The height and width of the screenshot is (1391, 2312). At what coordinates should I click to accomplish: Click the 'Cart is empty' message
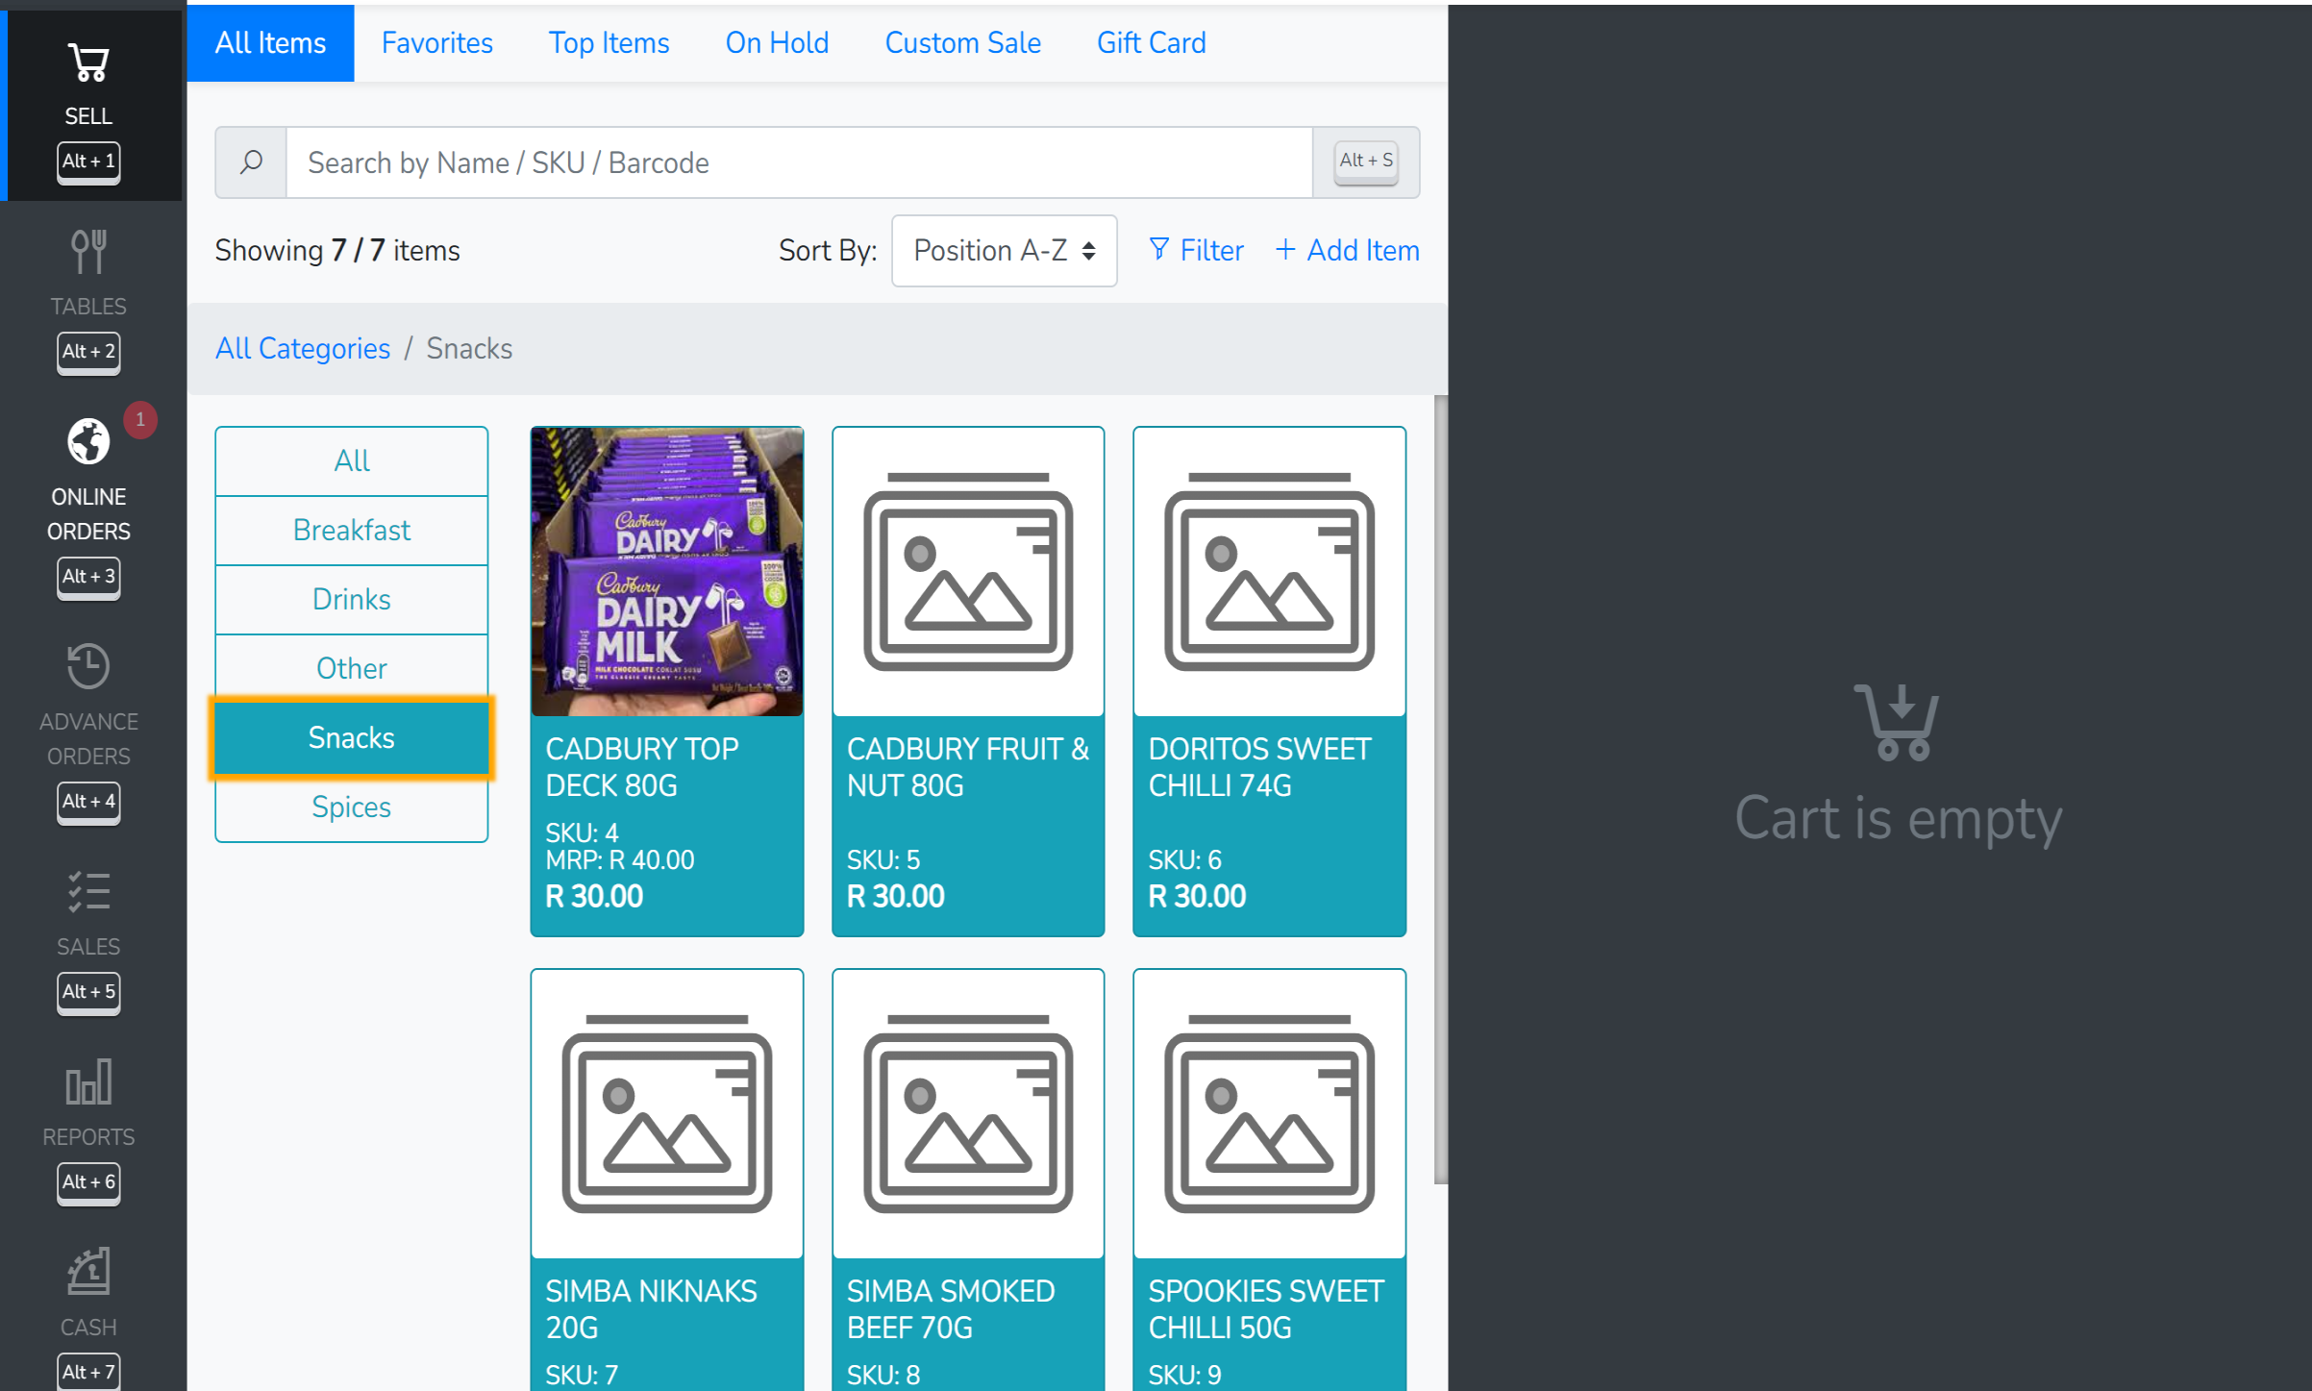pos(1899,819)
